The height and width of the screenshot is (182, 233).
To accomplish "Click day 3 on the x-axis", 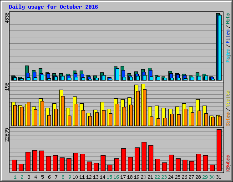I will pos(29,177).
